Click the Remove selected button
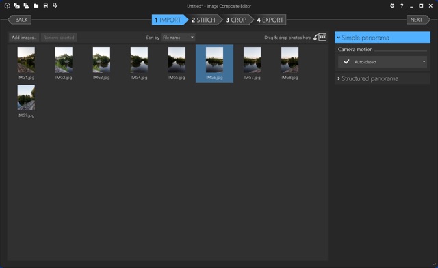Viewport: 438px width, 268px height. pyautogui.click(x=59, y=38)
